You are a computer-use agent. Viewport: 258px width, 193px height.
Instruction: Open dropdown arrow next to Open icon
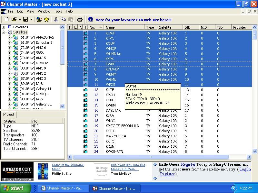[20, 20]
